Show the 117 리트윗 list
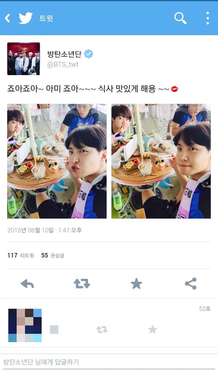The width and height of the screenshot is (218, 374). tap(21, 255)
